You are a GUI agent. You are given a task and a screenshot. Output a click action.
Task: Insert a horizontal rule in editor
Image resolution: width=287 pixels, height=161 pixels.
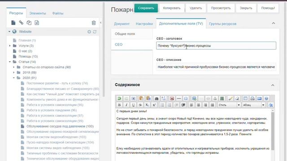point(179,98)
